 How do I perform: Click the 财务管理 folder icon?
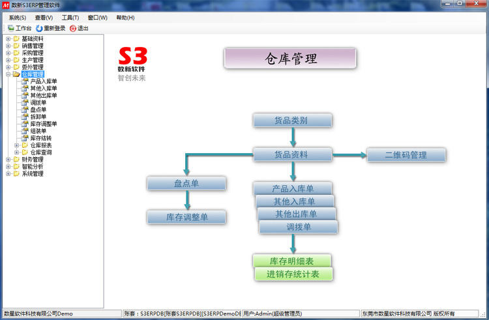coord(16,160)
